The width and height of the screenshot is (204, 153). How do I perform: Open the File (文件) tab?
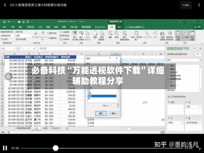(x=4, y=27)
